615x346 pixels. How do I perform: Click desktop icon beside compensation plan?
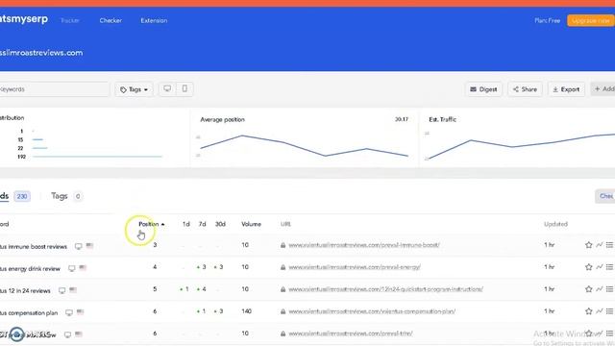coord(69,312)
